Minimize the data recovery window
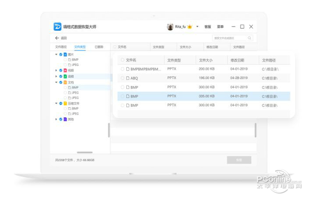The width and height of the screenshot is (310, 202). click(233, 27)
